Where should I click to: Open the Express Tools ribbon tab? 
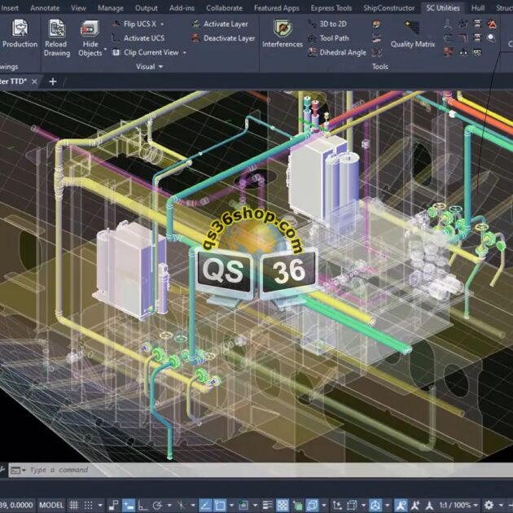coord(331,8)
